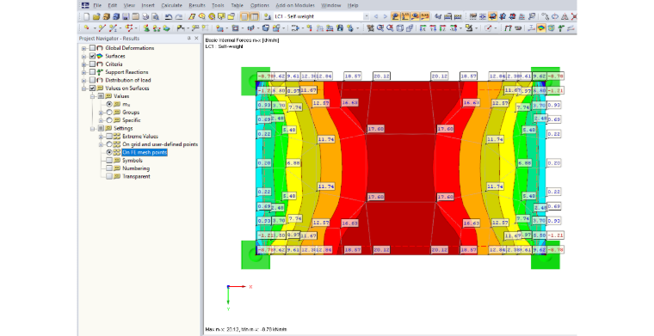Enable the Support Reactions checkbox
Image resolution: width=654 pixels, height=336 pixels.
tap(93, 72)
